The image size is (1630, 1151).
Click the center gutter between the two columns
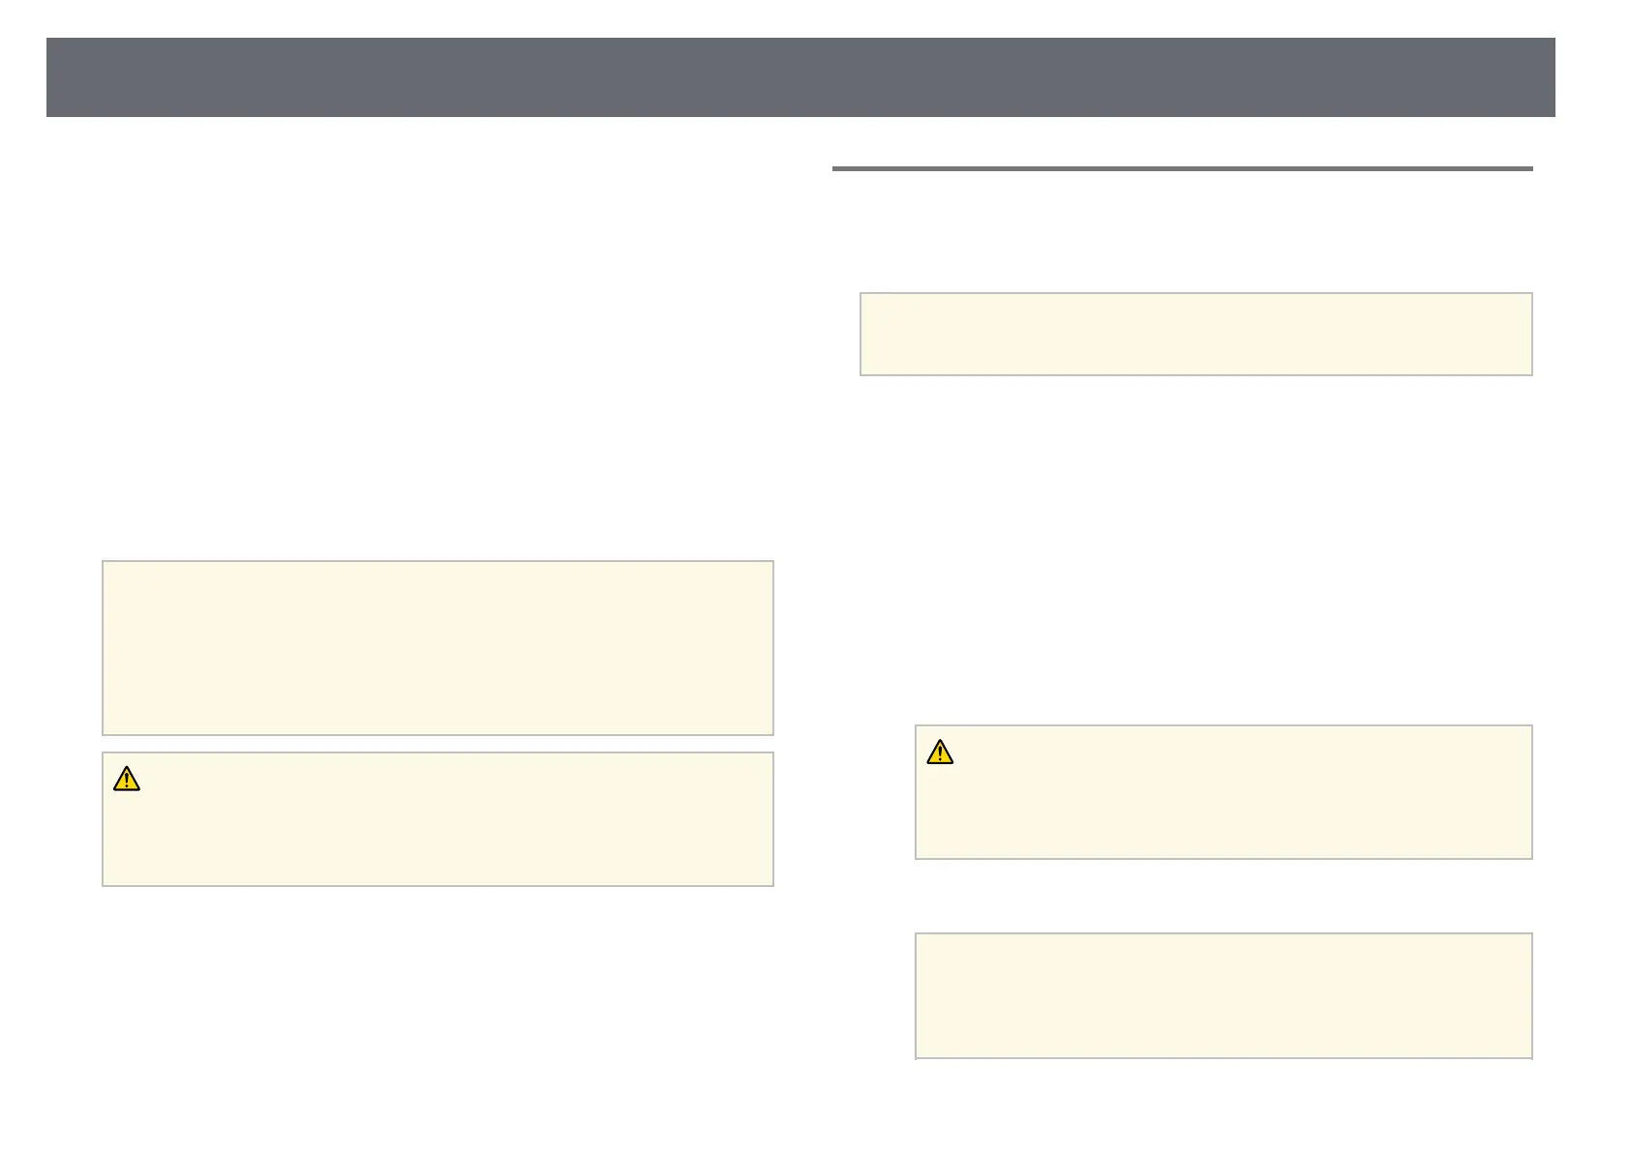(x=802, y=580)
